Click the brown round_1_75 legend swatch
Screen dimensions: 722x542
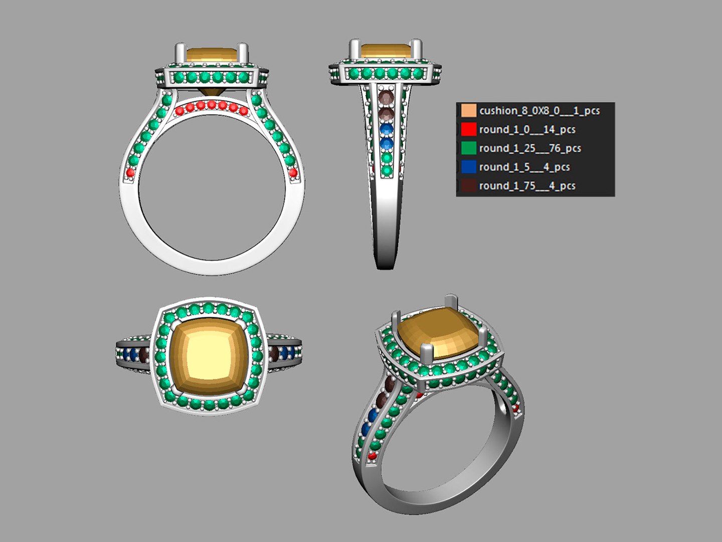click(468, 185)
